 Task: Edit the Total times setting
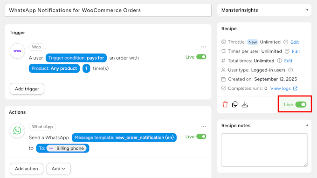click(288, 61)
